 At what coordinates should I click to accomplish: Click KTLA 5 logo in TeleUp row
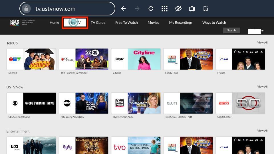(224, 59)
